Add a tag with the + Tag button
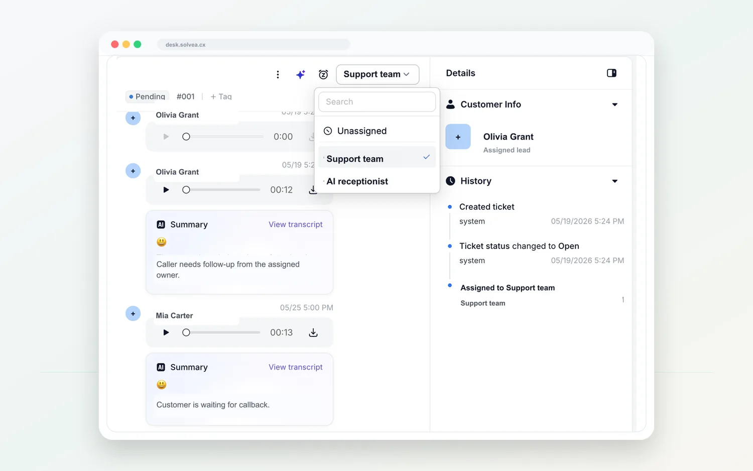Screen dimensions: 753x471 [221, 96]
